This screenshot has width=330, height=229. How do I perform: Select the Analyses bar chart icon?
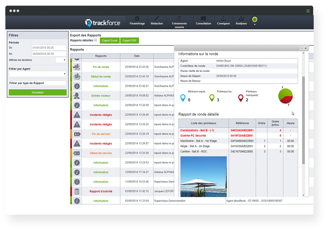241,18
